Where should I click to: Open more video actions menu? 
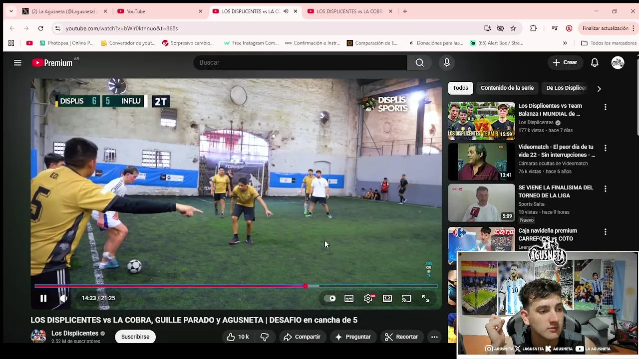pyautogui.click(x=434, y=337)
